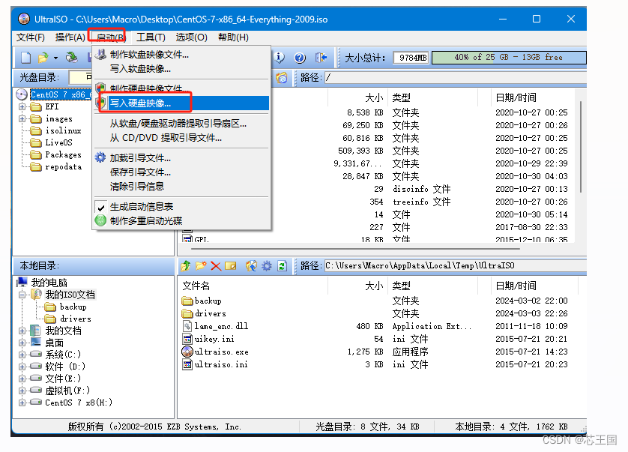
Task: Choose 写入软盘映像... menu entry
Action: (x=181, y=68)
